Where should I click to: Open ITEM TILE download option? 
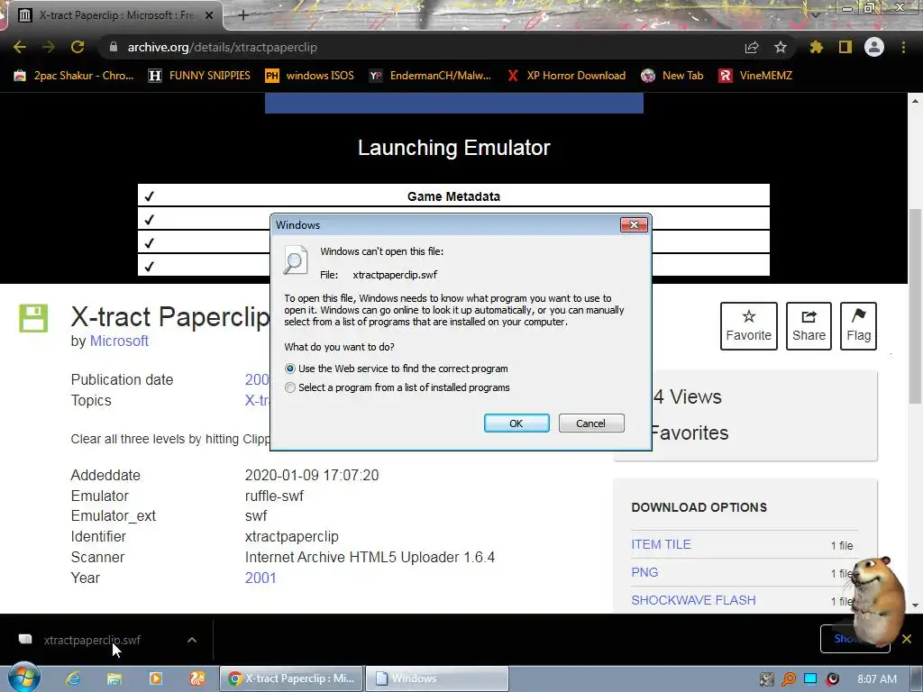pyautogui.click(x=661, y=544)
